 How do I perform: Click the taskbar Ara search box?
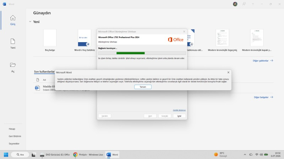pos(20,155)
